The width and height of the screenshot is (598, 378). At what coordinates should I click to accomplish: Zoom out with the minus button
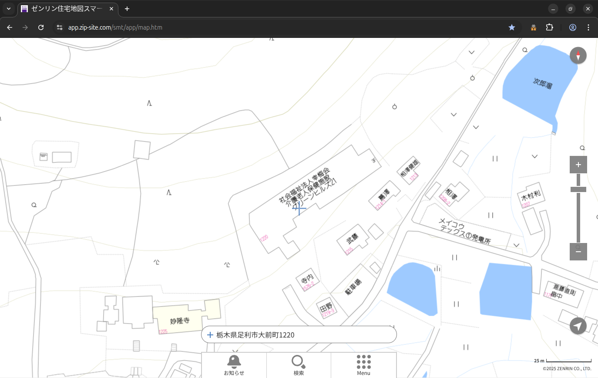pyautogui.click(x=578, y=252)
